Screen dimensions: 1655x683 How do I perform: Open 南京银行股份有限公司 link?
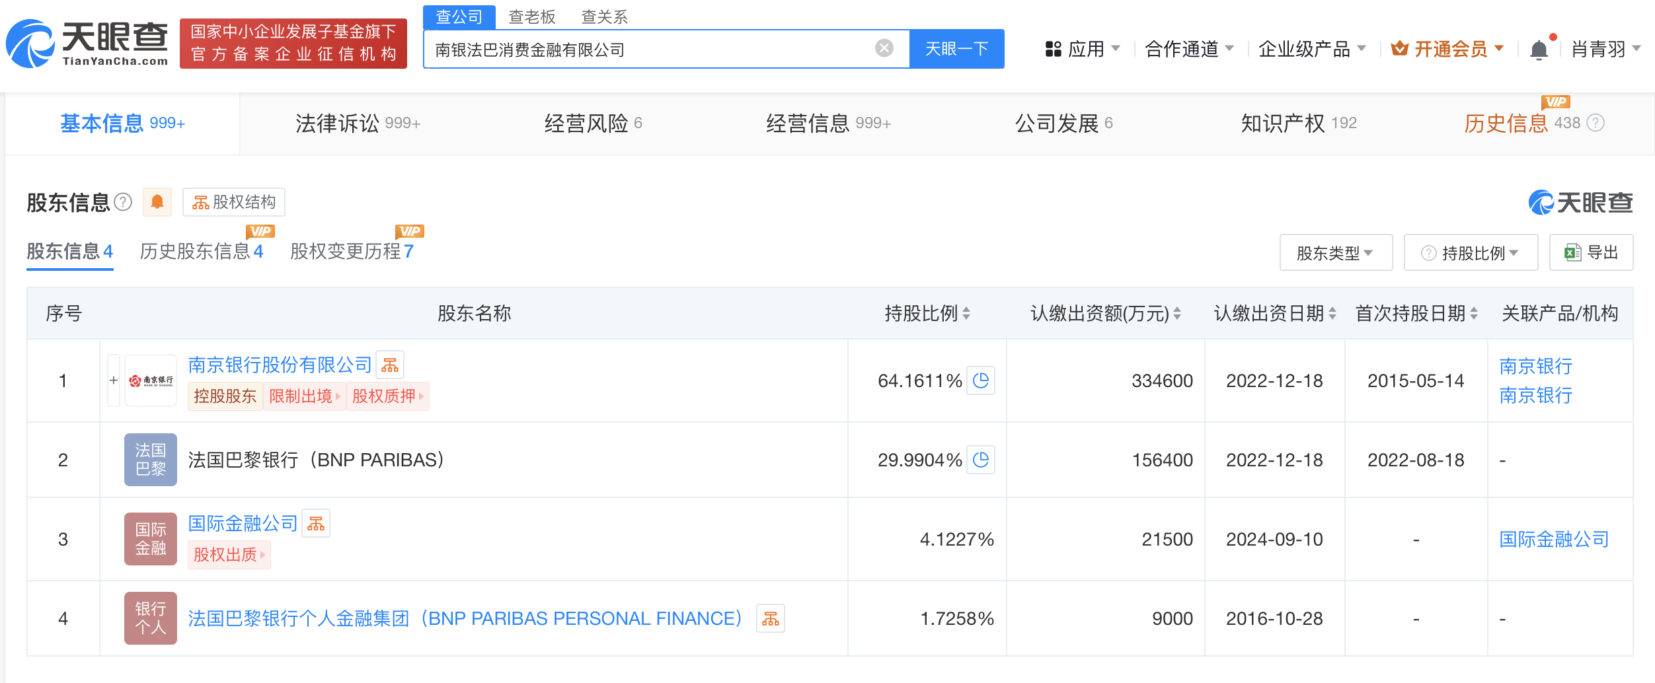click(280, 365)
